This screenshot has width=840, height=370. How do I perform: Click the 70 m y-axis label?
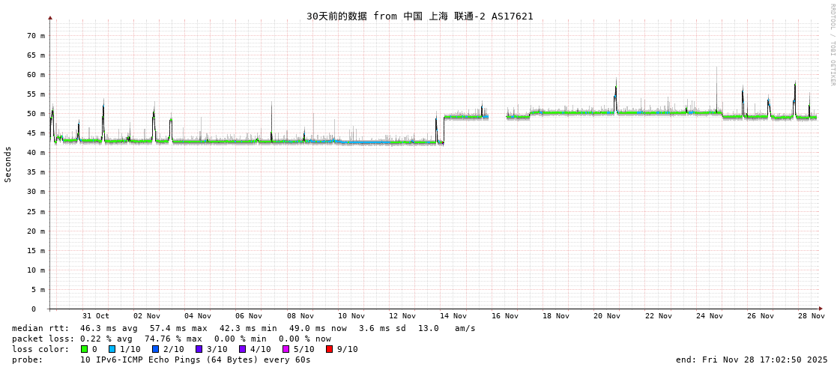coord(36,35)
